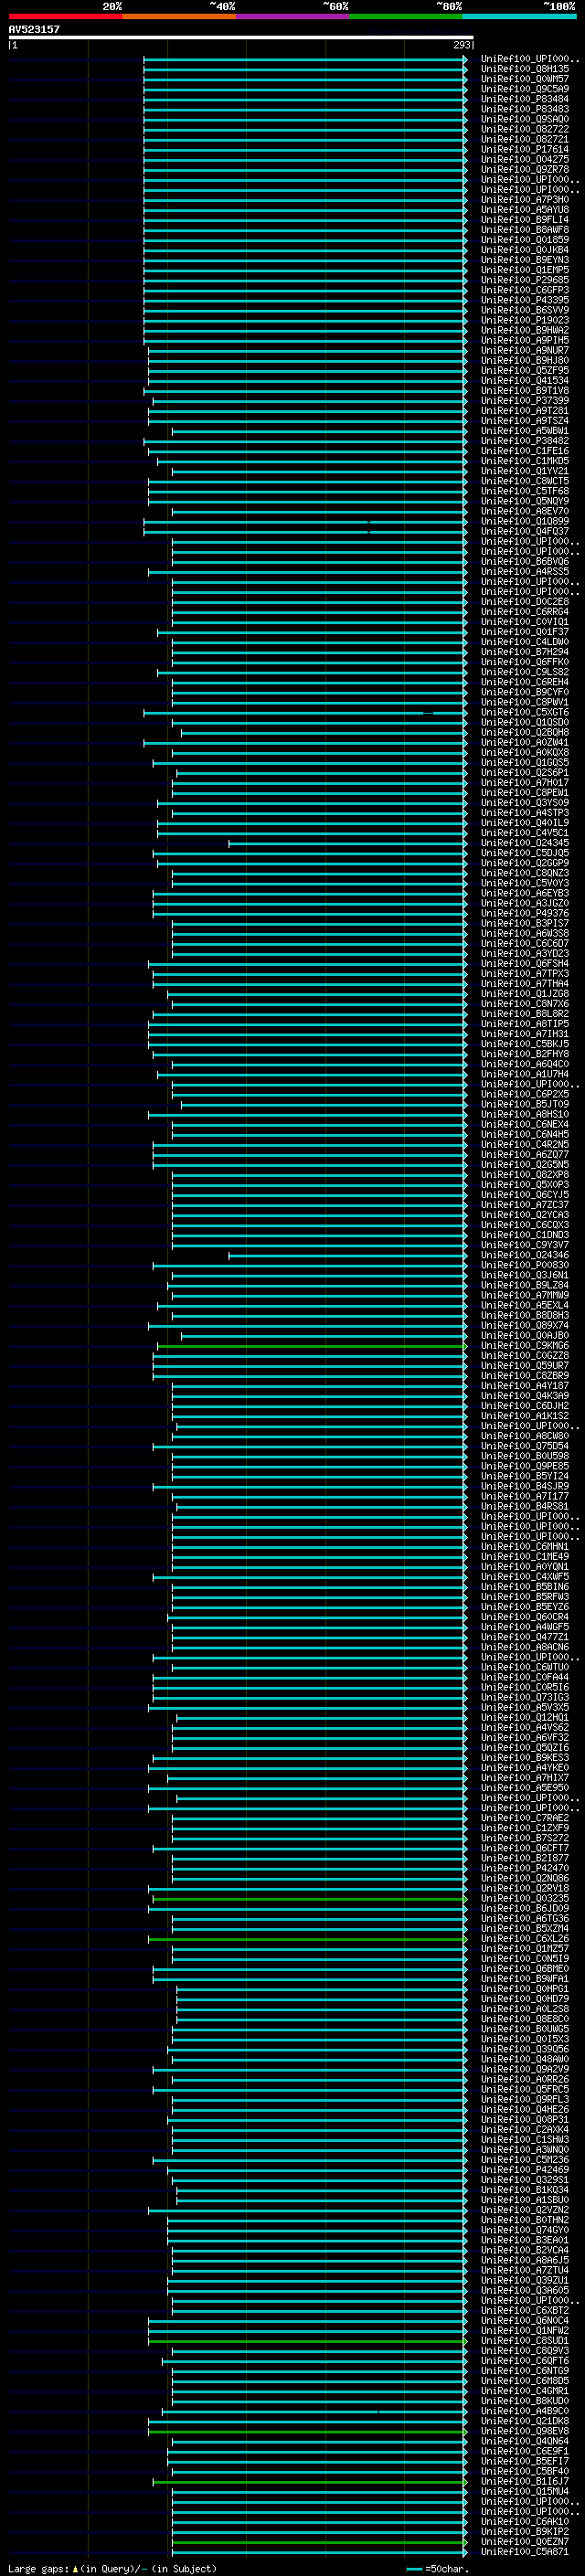Click UniRef100_B9KIP2 label

click(x=524, y=2531)
